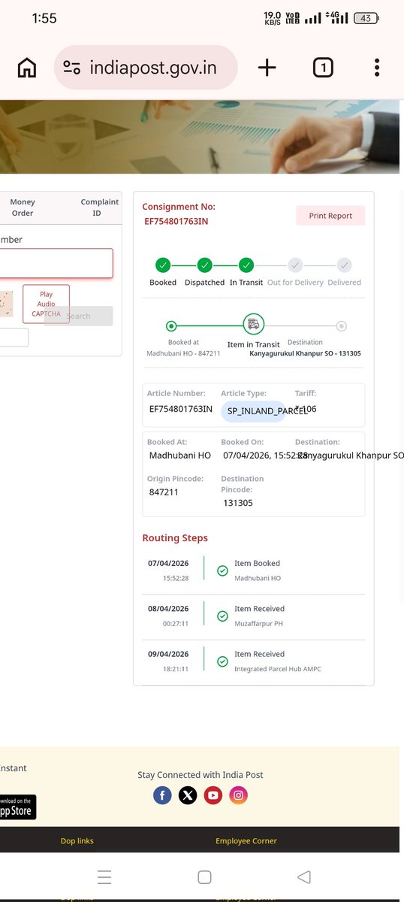404x902 pixels.
Task: Open the tab switcher showing 1
Action: 323,68
